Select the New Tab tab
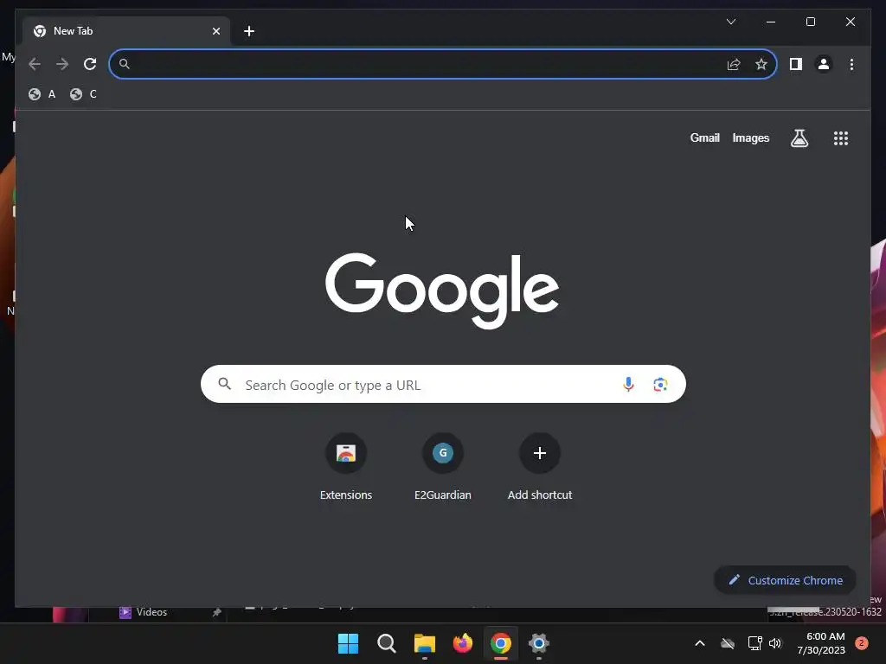886x664 pixels. pyautogui.click(x=126, y=31)
